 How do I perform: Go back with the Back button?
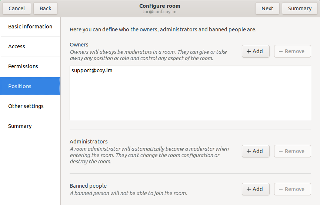46,8
